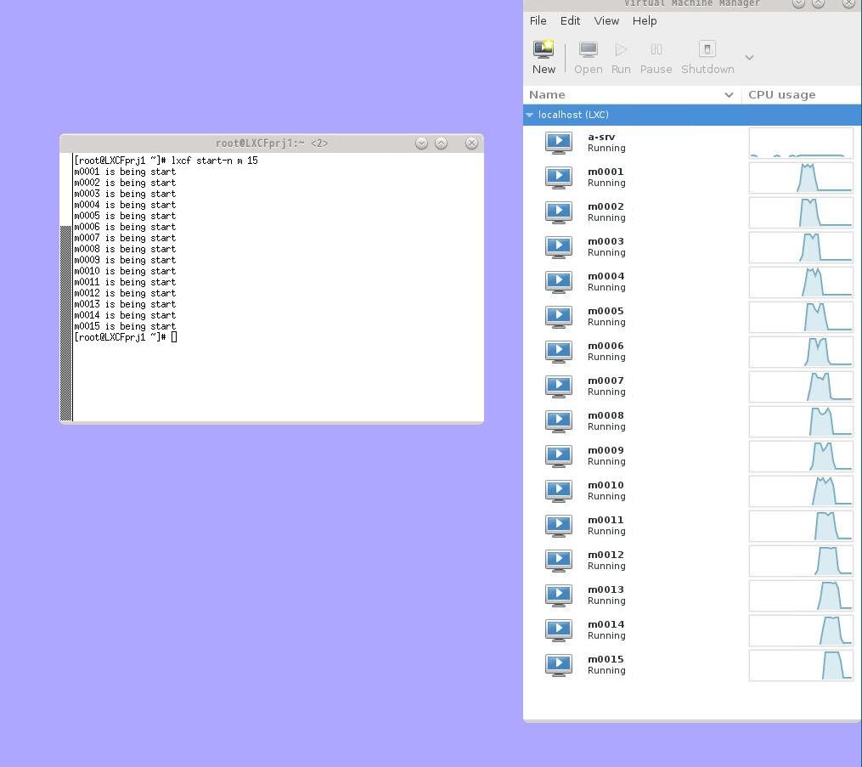This screenshot has height=767, width=862.
Task: Collapse the localhost (LXC) connection group
Action: [x=529, y=114]
